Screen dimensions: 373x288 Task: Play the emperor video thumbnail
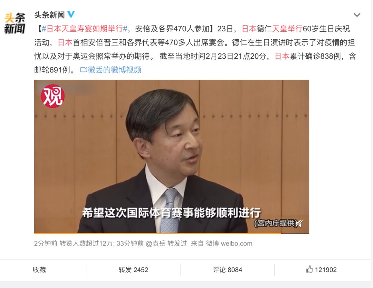coord(172,157)
